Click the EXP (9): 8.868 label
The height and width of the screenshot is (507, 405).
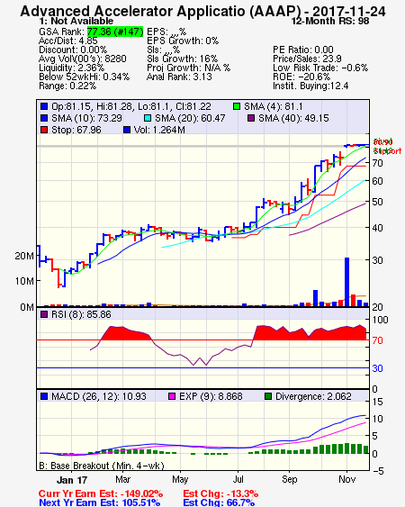[211, 396]
